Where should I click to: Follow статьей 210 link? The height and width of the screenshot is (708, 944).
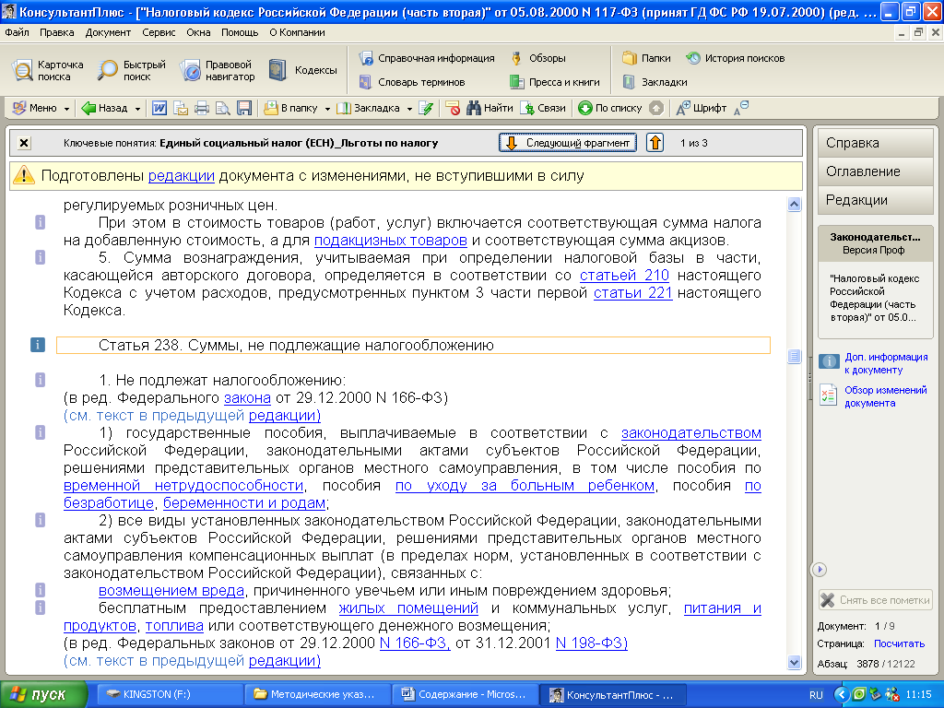pyautogui.click(x=624, y=276)
